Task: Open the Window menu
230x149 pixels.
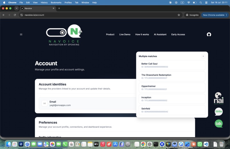Action: 85,3
